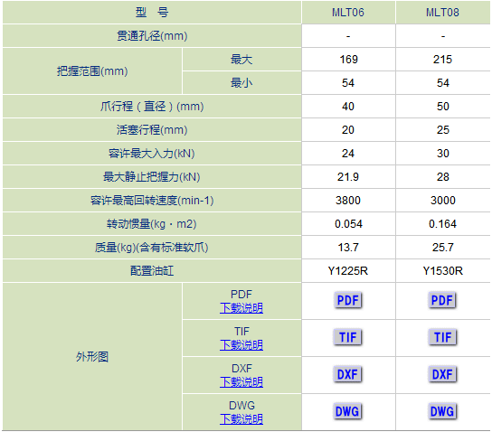Screen dimensions: 492x432
Task: Download the MLT06 TIF drawing
Action: click(348, 337)
